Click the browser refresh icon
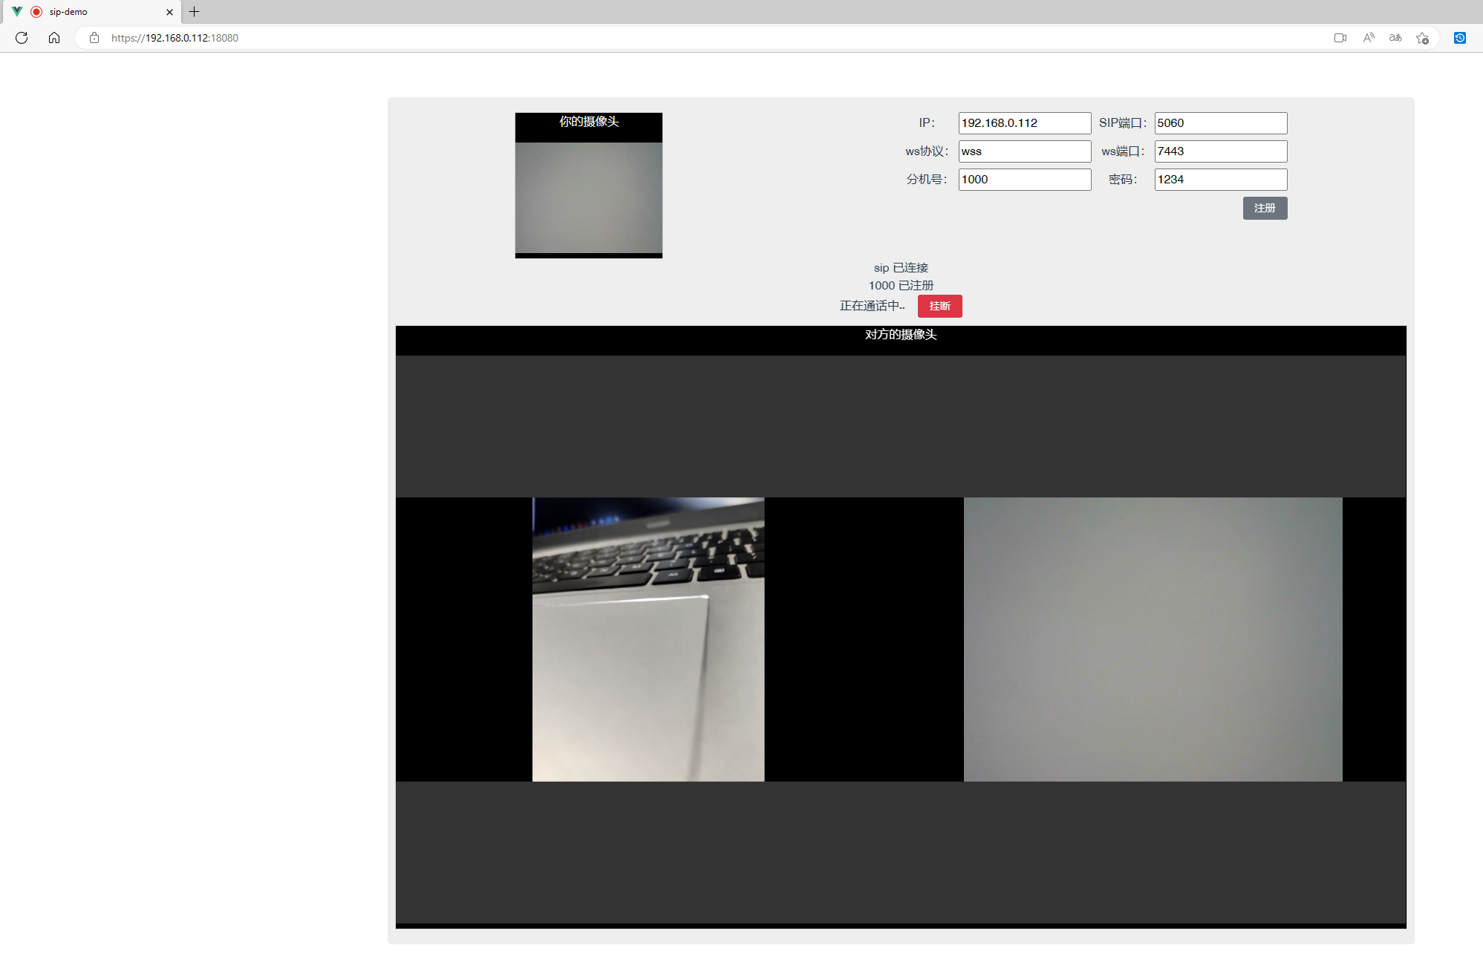The image size is (1483, 968). tap(22, 38)
